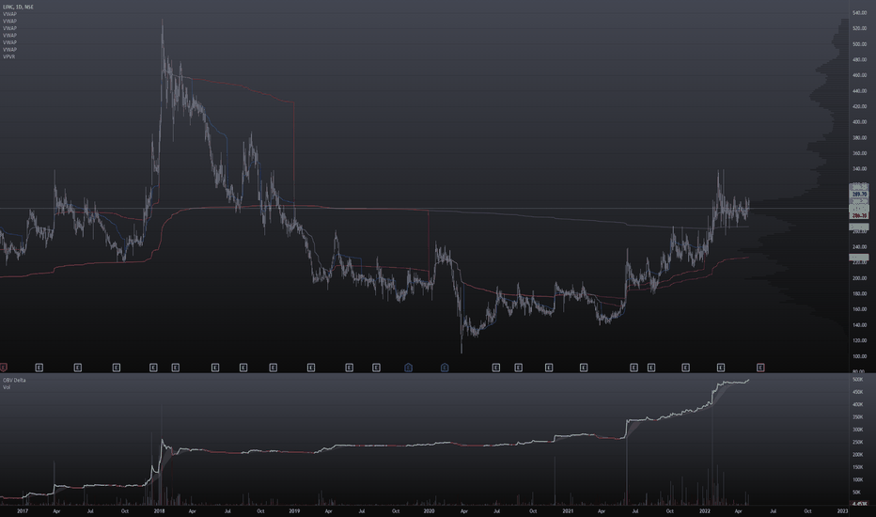Open the earnings marker near November 2018
The width and height of the screenshot is (876, 517).
[274, 368]
